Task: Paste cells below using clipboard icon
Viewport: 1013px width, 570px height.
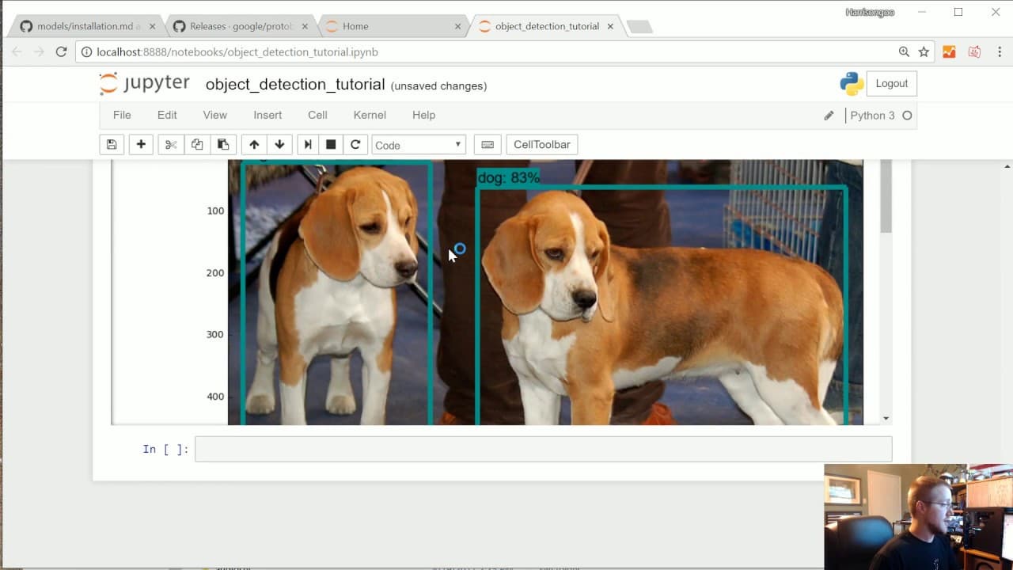Action: coord(223,145)
